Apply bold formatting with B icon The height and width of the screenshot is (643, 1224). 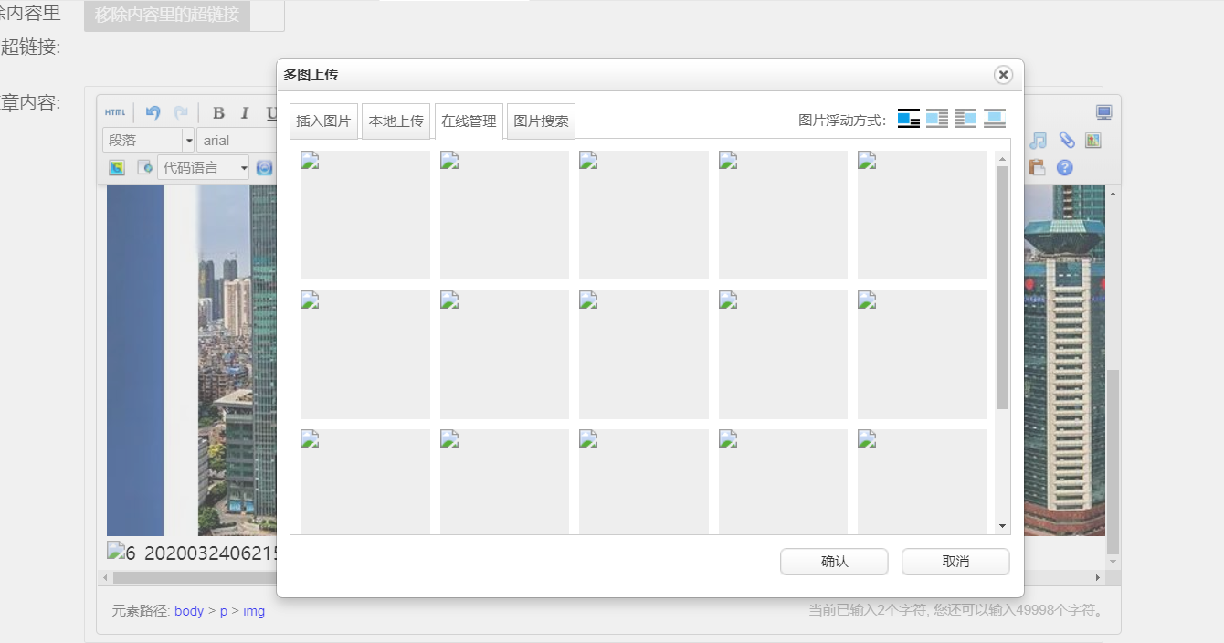tap(218, 113)
